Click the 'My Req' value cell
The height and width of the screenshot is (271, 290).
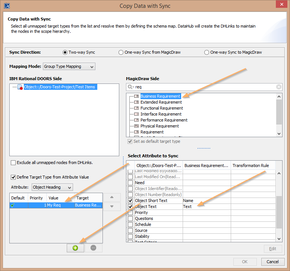(61, 205)
